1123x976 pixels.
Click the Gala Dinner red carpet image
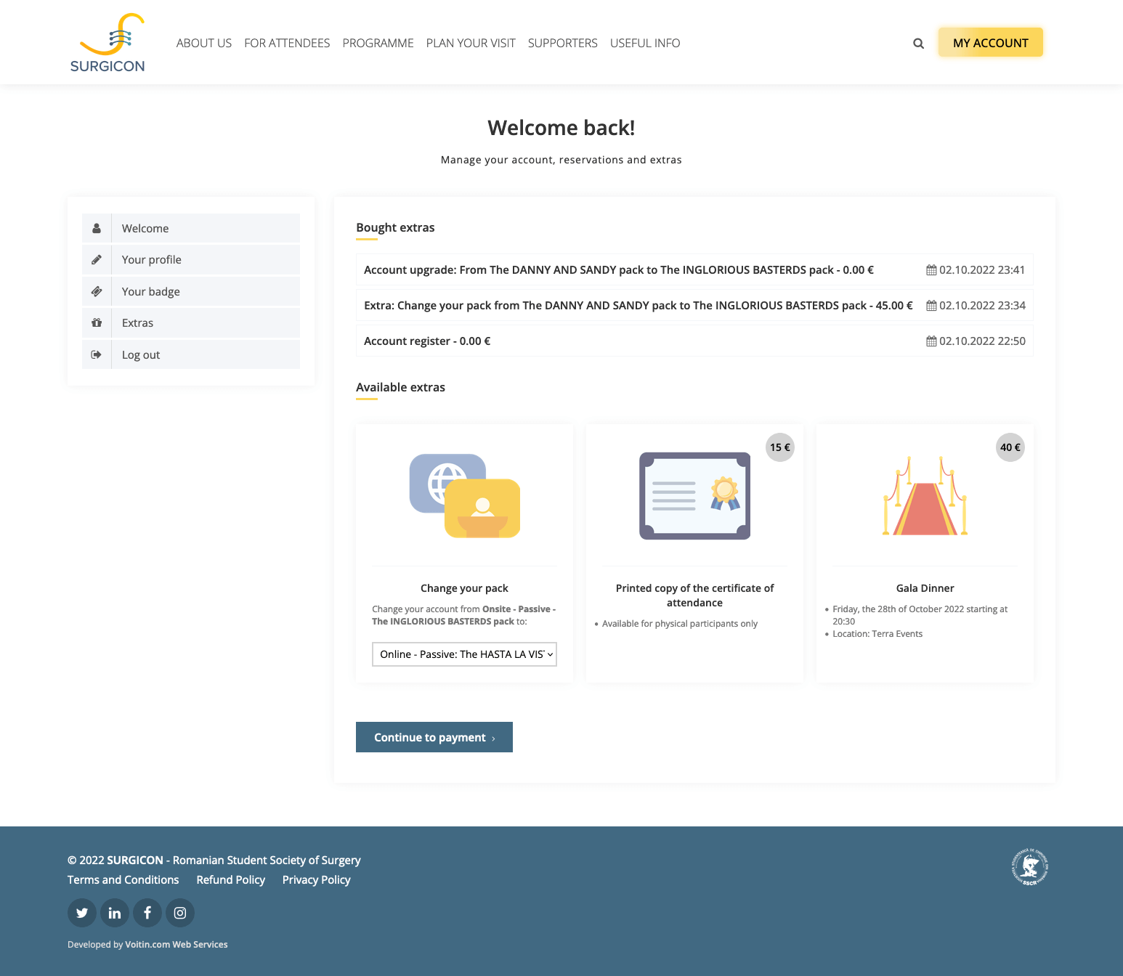(x=925, y=497)
